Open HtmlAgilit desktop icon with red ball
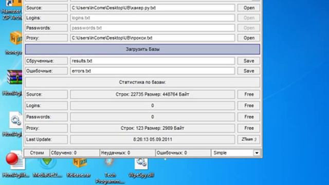The width and height of the screenshot is (329, 185). [16, 164]
